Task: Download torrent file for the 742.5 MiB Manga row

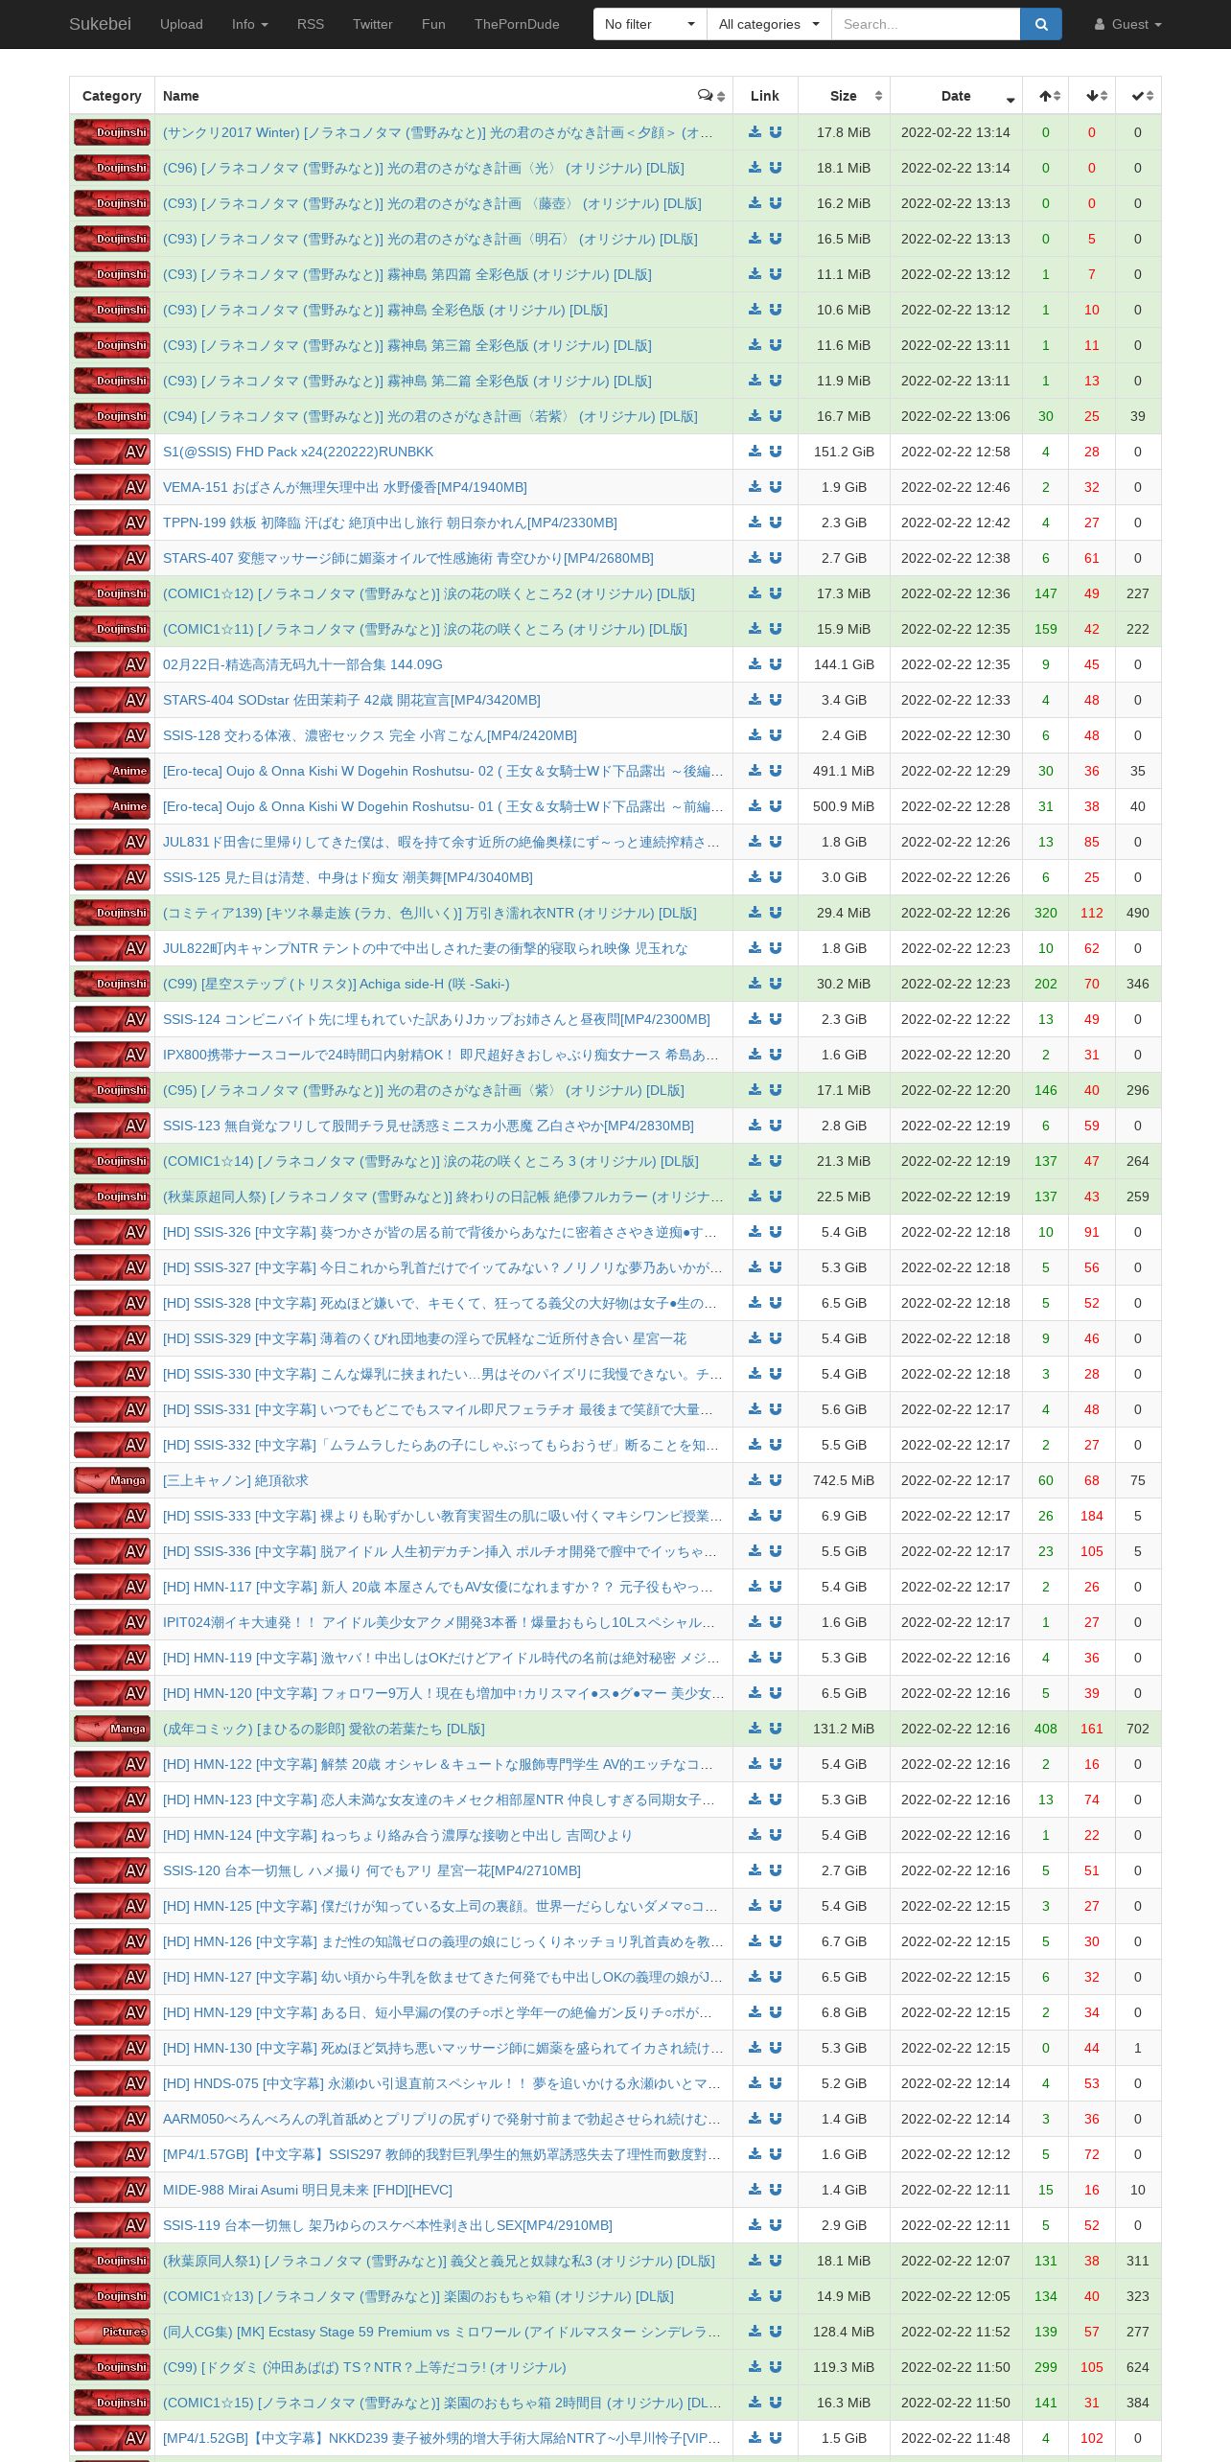Action: pos(755,1480)
